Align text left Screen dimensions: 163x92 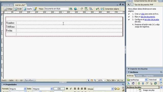pyautogui.click(x=75, y=89)
